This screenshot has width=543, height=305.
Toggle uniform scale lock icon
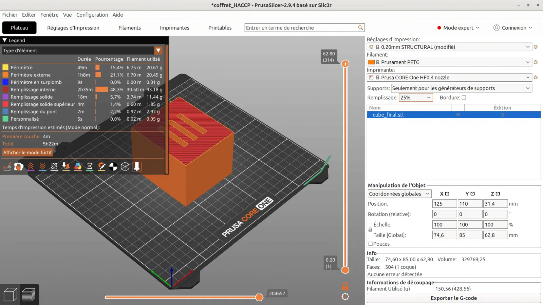click(370, 230)
